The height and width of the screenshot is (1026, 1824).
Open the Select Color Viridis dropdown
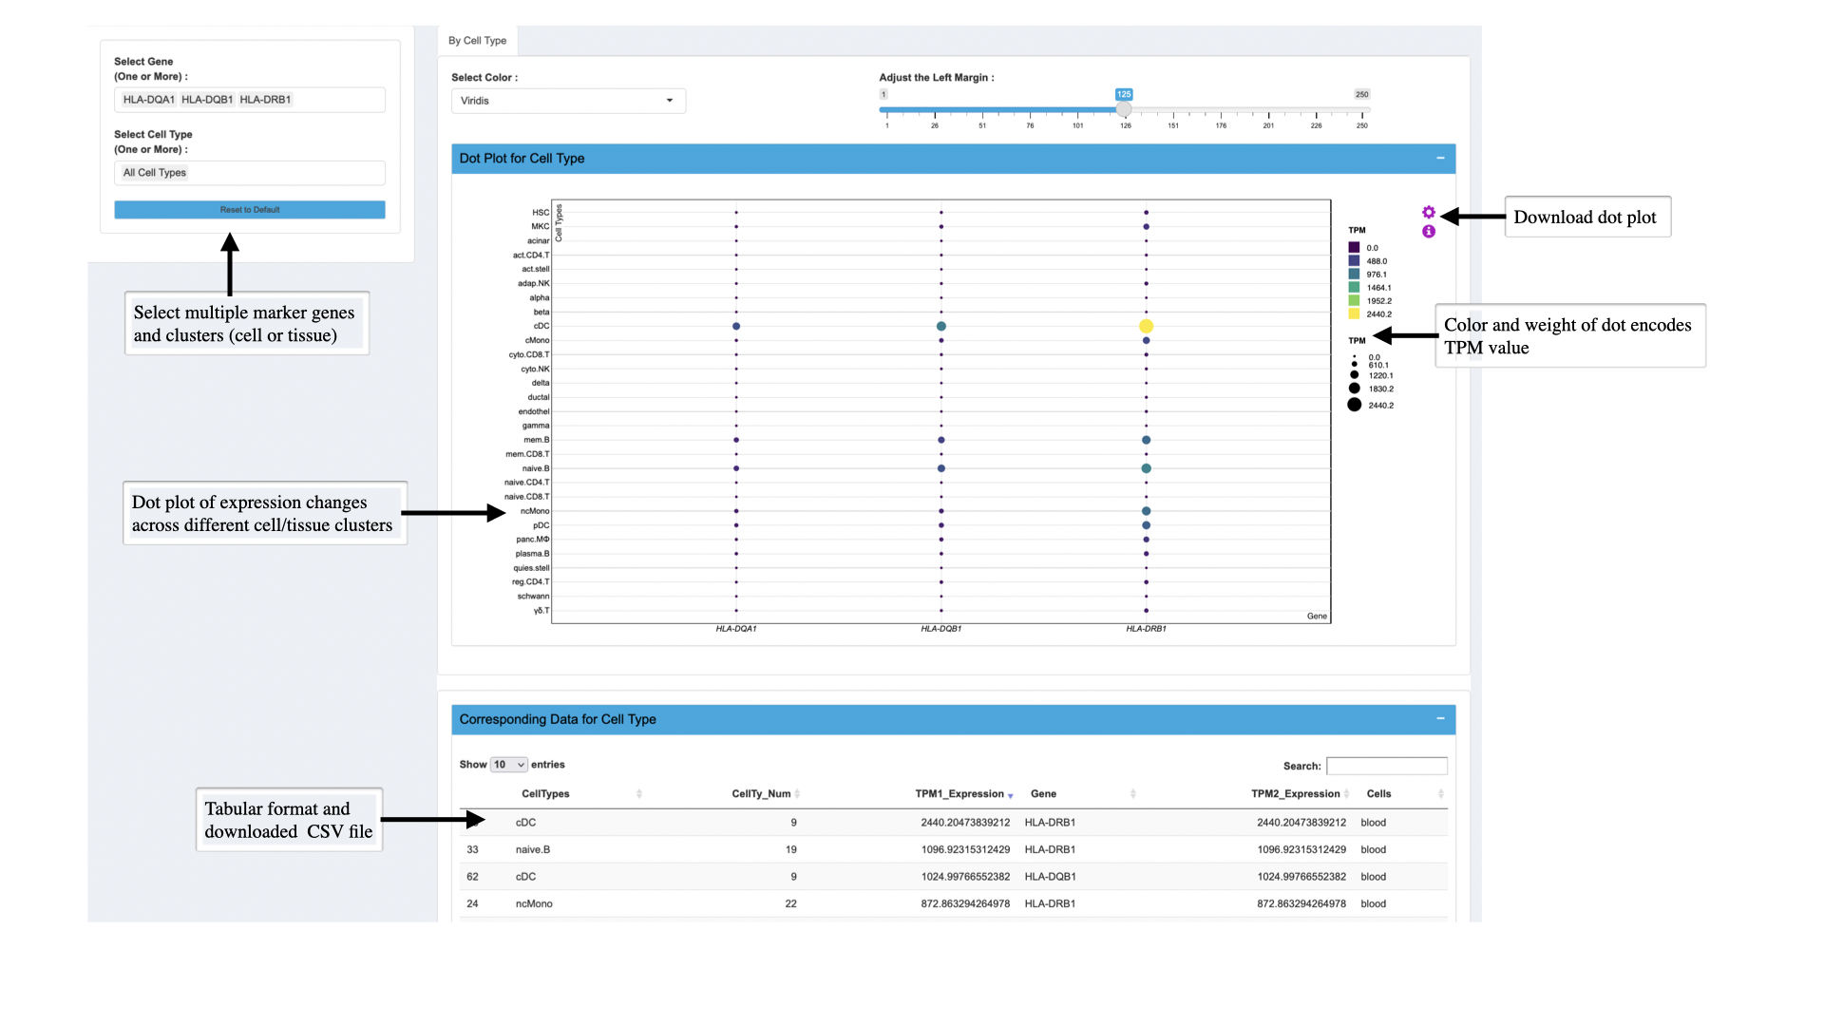tap(567, 101)
